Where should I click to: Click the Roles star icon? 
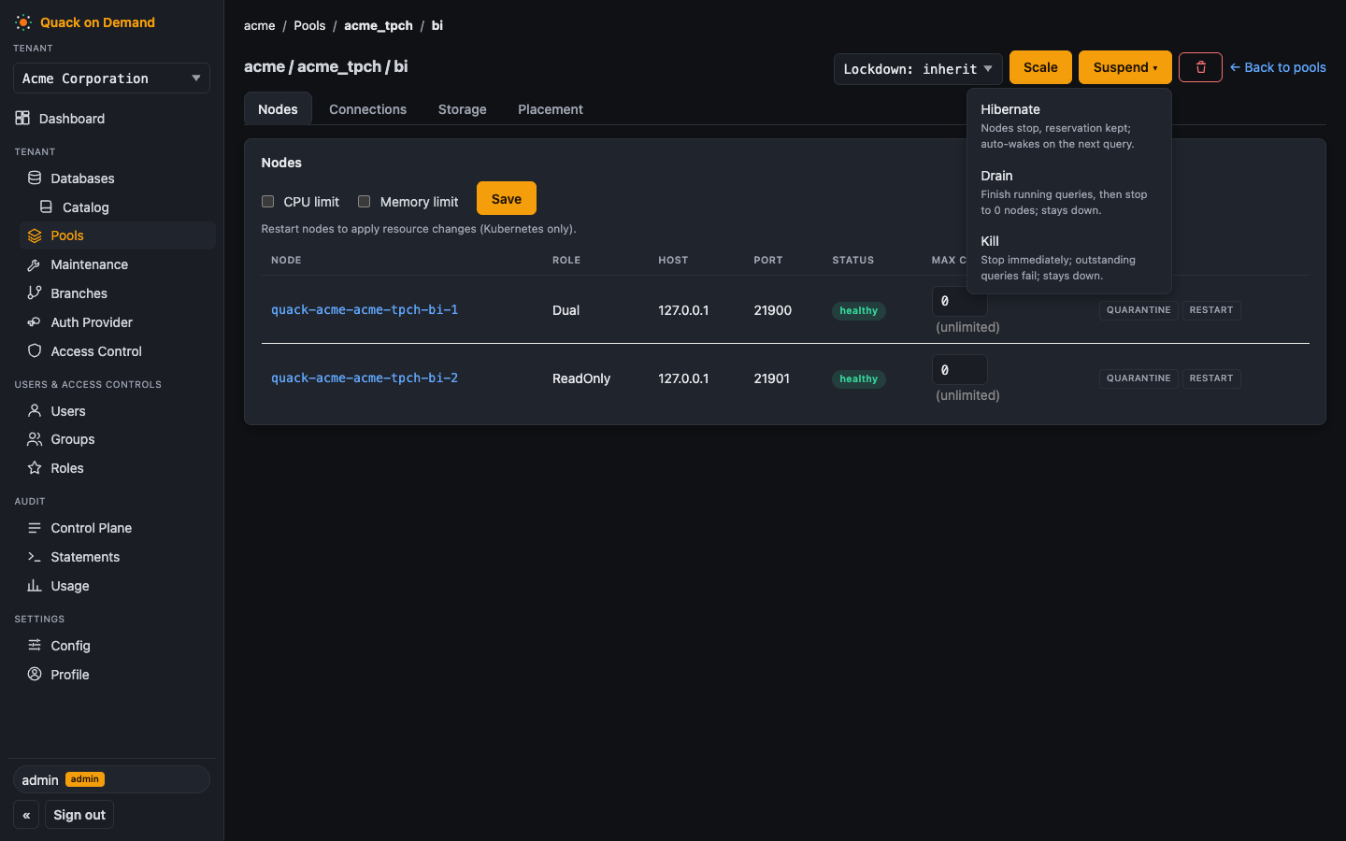click(x=35, y=467)
